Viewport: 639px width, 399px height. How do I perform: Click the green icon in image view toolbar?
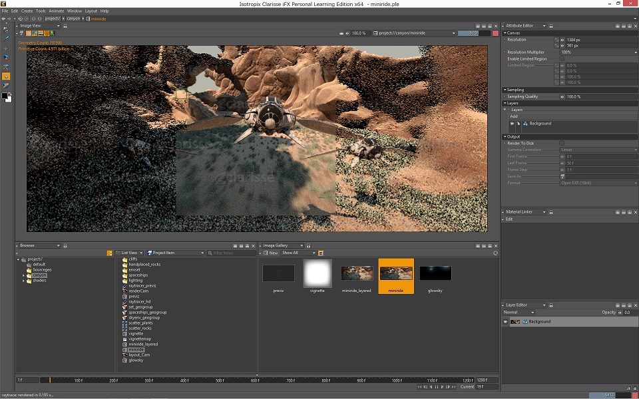tap(53, 33)
